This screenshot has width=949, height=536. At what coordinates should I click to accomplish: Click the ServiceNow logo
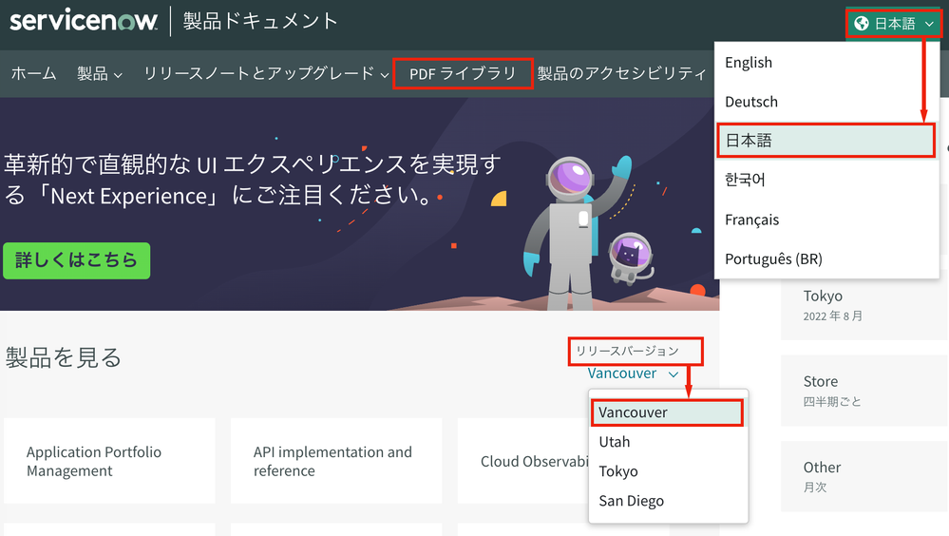click(x=84, y=21)
